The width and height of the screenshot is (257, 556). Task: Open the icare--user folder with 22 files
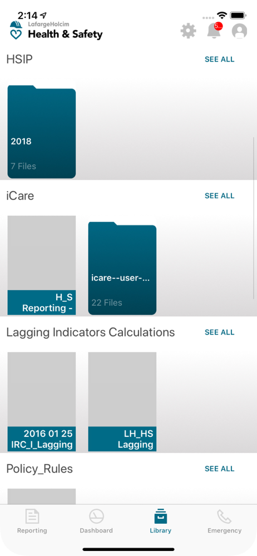tap(122, 268)
